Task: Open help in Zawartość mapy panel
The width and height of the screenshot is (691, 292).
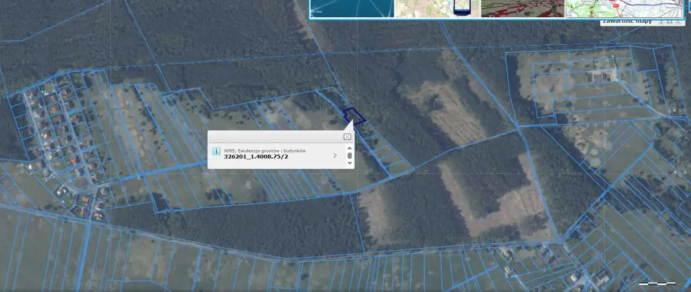Action: coord(661,22)
